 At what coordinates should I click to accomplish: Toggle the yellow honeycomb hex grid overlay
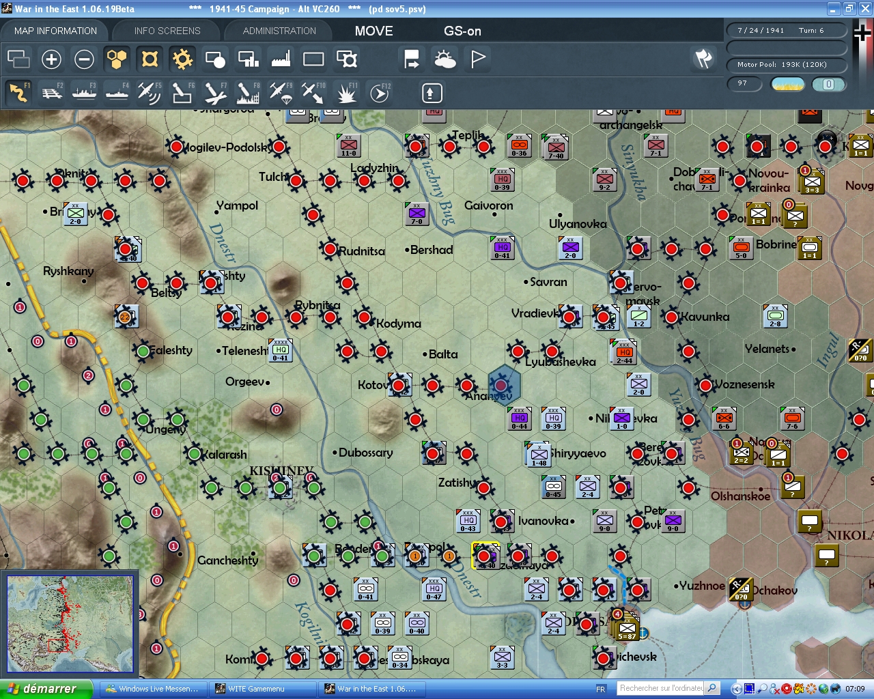(117, 59)
